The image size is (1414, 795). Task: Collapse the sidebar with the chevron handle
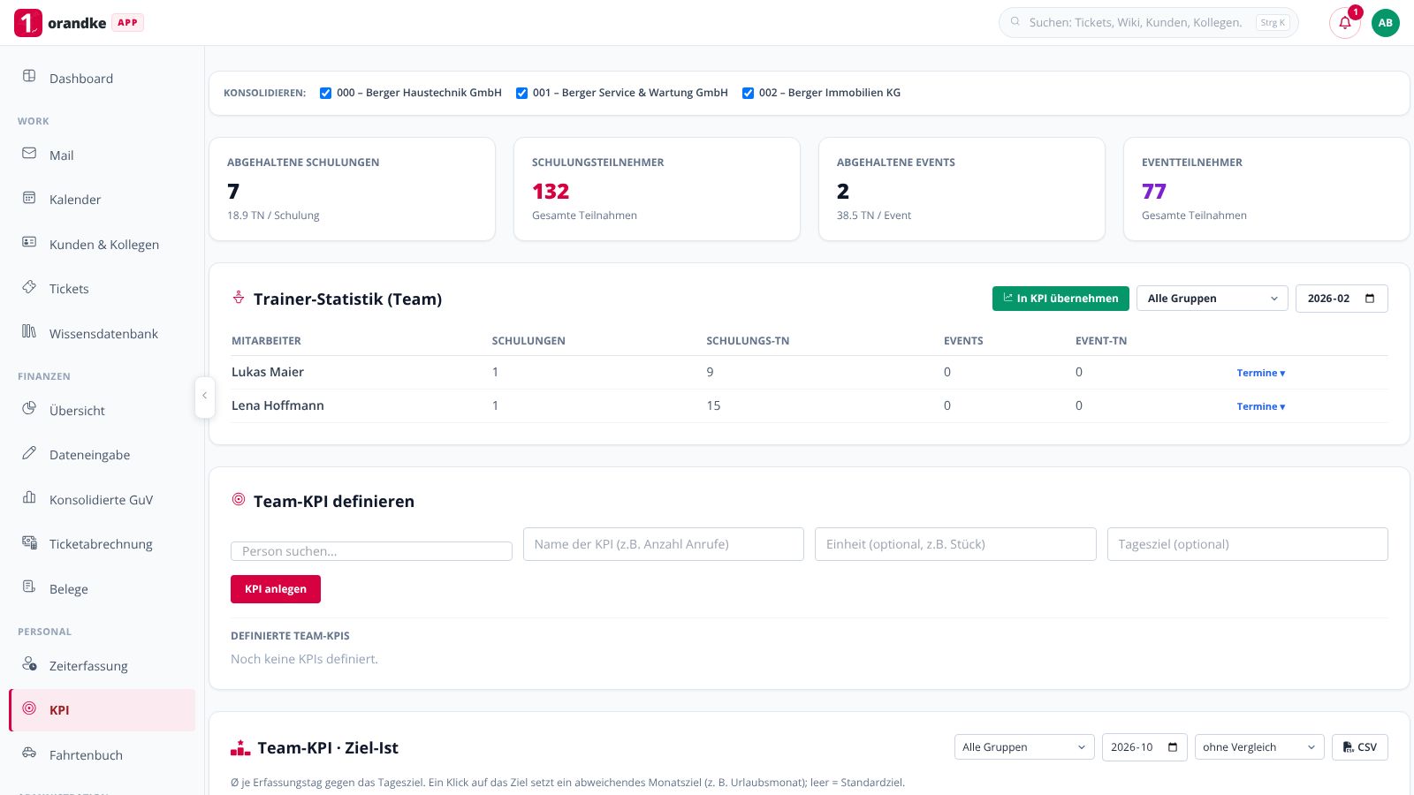pyautogui.click(x=204, y=396)
